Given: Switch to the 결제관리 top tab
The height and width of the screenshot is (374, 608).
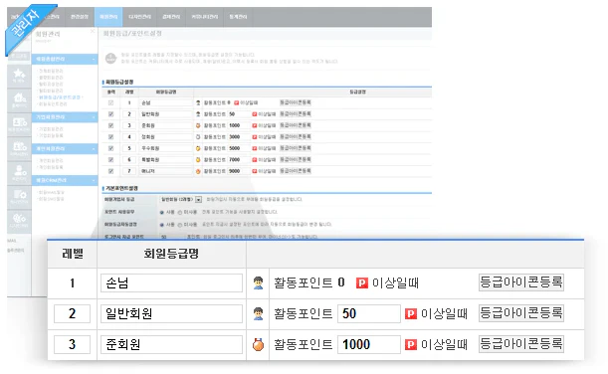Looking at the screenshot, I should 171,17.
